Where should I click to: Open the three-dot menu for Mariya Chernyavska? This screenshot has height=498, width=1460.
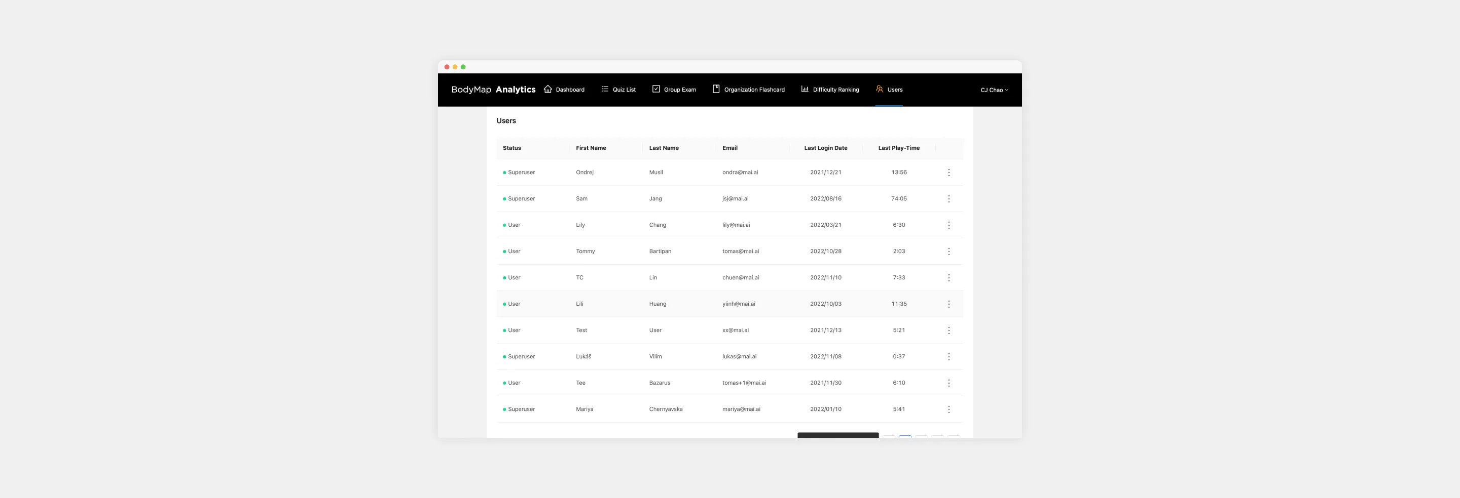tap(949, 408)
